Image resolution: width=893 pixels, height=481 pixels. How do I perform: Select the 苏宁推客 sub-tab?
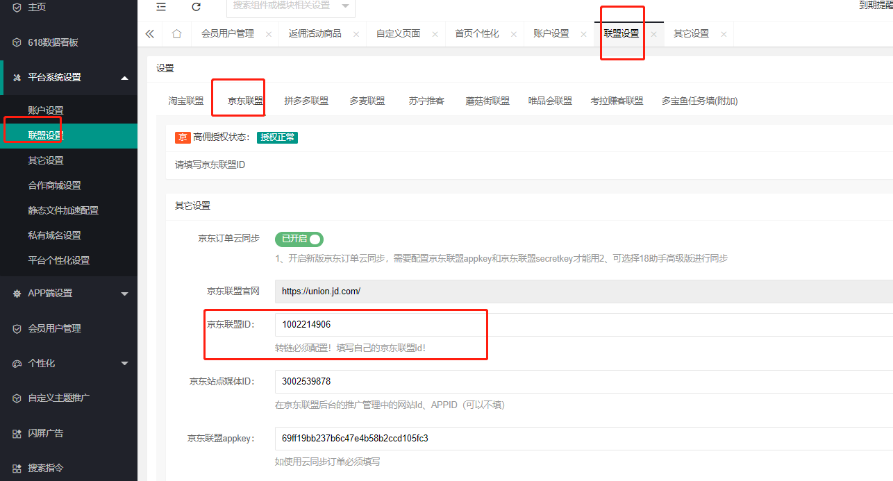[427, 101]
